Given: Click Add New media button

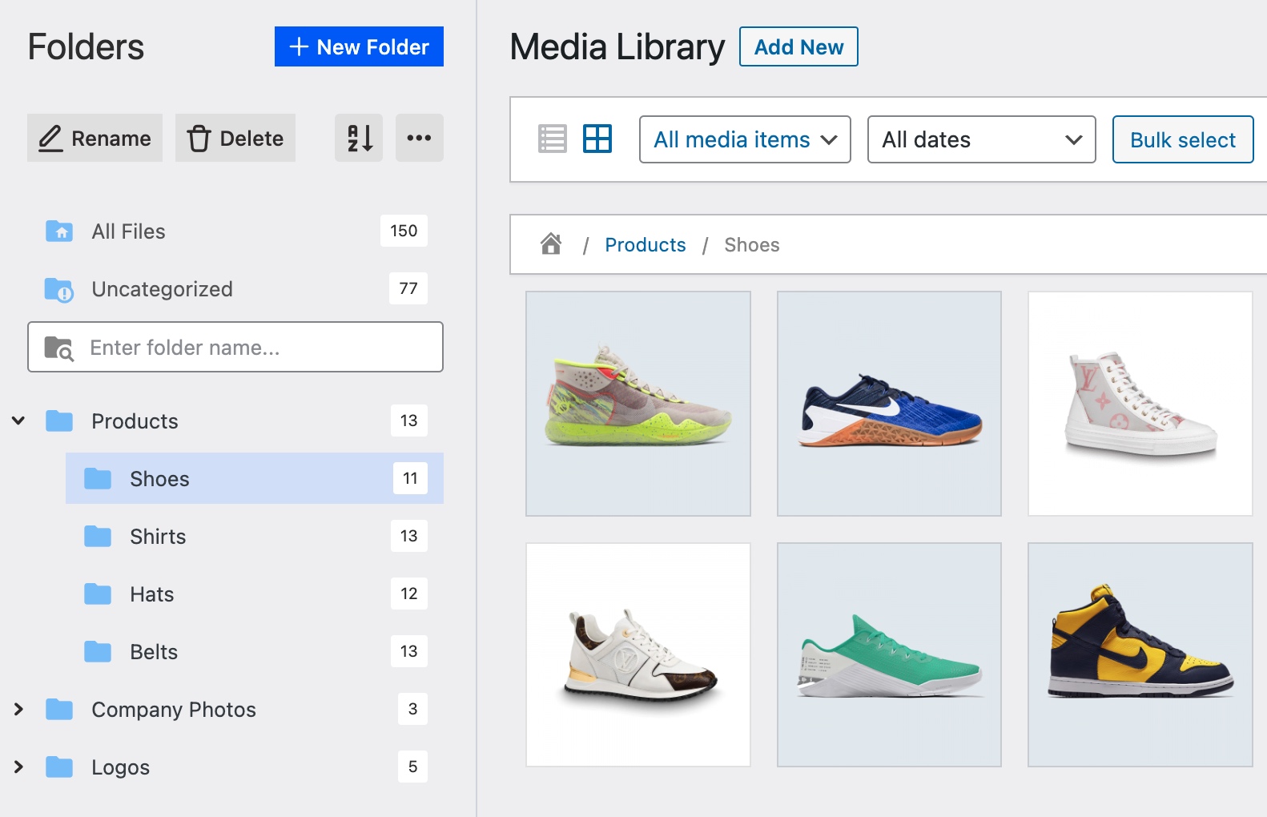Looking at the screenshot, I should pos(798,46).
